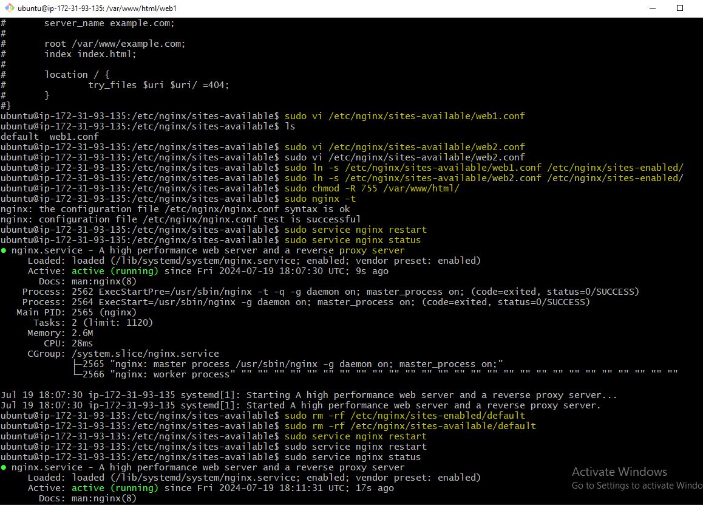Click the 'rm -rf' sites-enabled/default command
The height and width of the screenshot is (505, 703).
[x=404, y=416]
